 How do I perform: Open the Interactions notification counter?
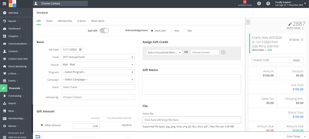click(x=245, y=3)
